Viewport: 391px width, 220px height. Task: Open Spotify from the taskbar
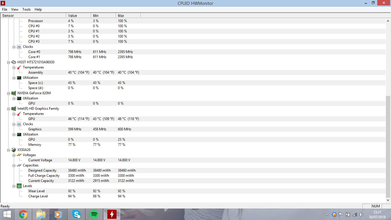coord(94,214)
